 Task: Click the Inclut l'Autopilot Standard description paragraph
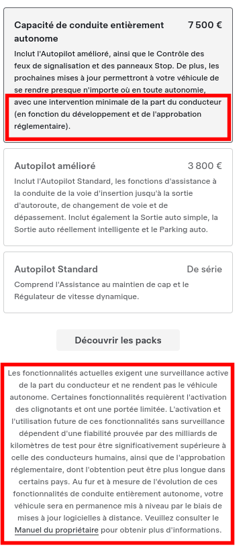[x=116, y=205]
